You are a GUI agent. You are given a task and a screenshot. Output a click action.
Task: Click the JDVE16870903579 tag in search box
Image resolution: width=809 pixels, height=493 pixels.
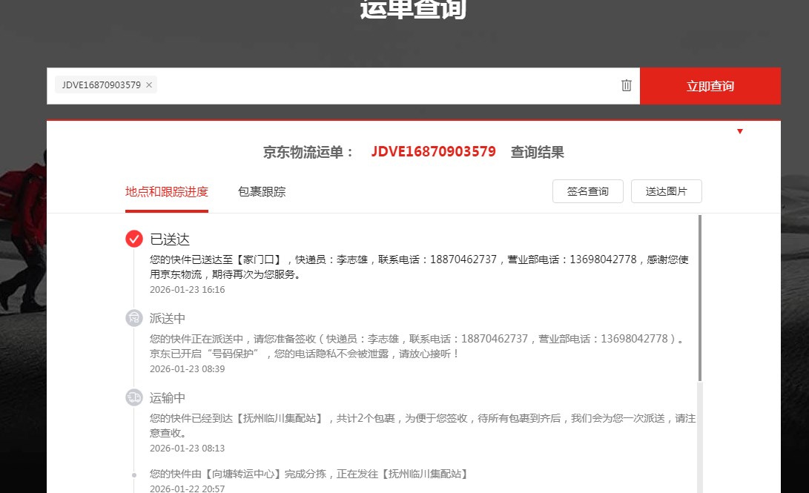(x=101, y=85)
